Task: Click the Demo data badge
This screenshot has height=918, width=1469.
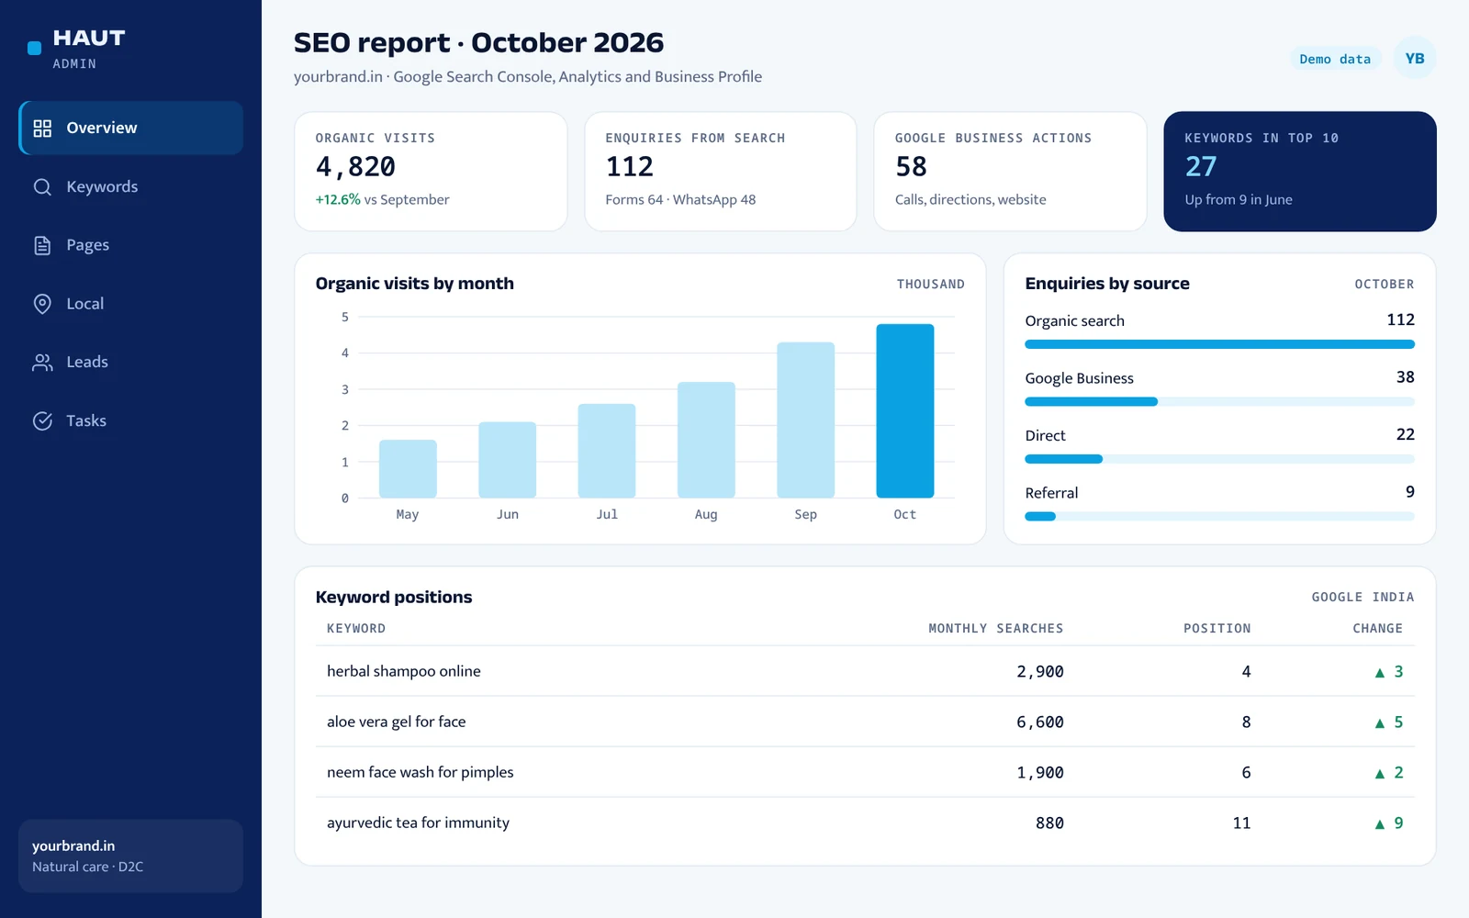Action: pos(1335,59)
